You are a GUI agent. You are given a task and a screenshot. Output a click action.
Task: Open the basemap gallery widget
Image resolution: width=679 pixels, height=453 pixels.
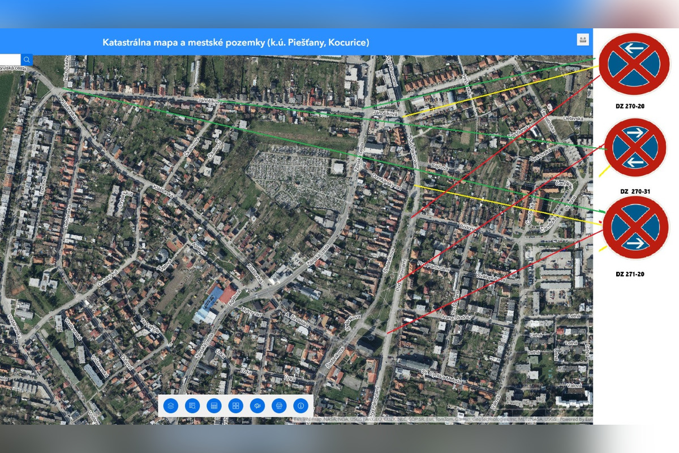pos(234,405)
